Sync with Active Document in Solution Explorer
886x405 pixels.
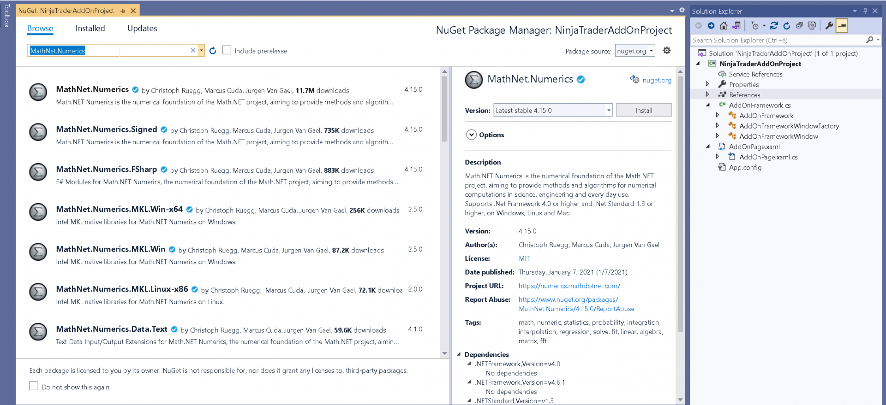(774, 26)
